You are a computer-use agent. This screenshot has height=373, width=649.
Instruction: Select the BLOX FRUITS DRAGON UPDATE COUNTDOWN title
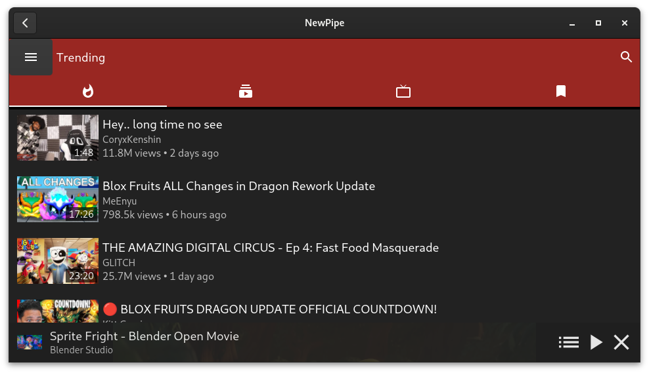tap(270, 309)
